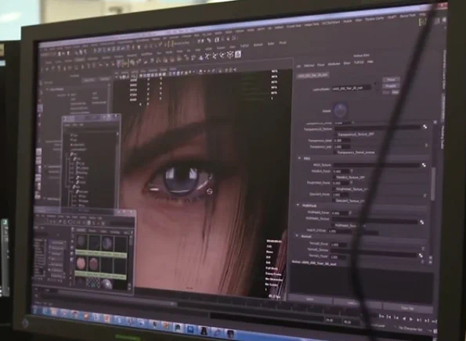Toggle Specular0_Texture checkbox

coord(333,201)
